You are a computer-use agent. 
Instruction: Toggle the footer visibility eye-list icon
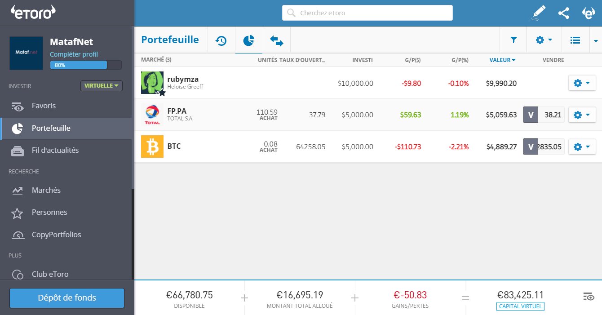click(x=589, y=297)
